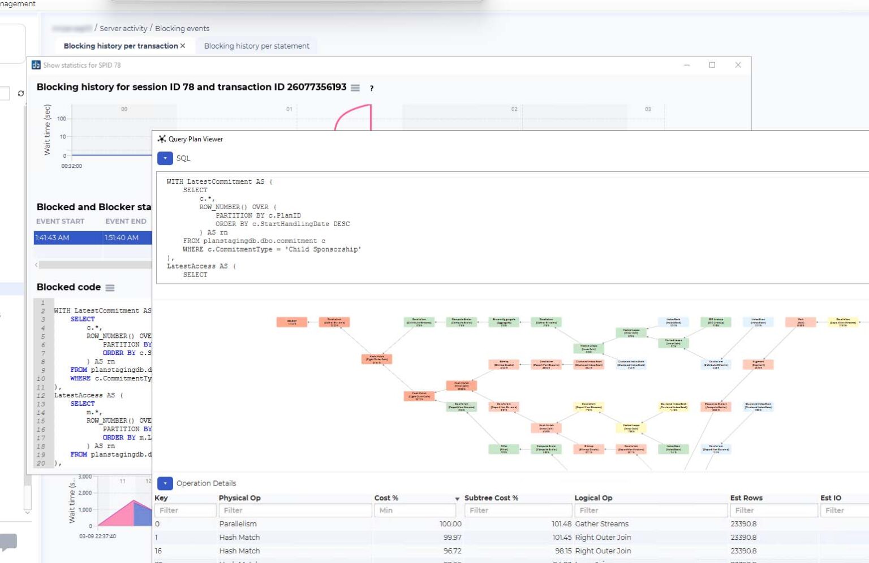This screenshot has width=869, height=563.
Task: Sort by the Physical Op column header
Action: (x=240, y=498)
